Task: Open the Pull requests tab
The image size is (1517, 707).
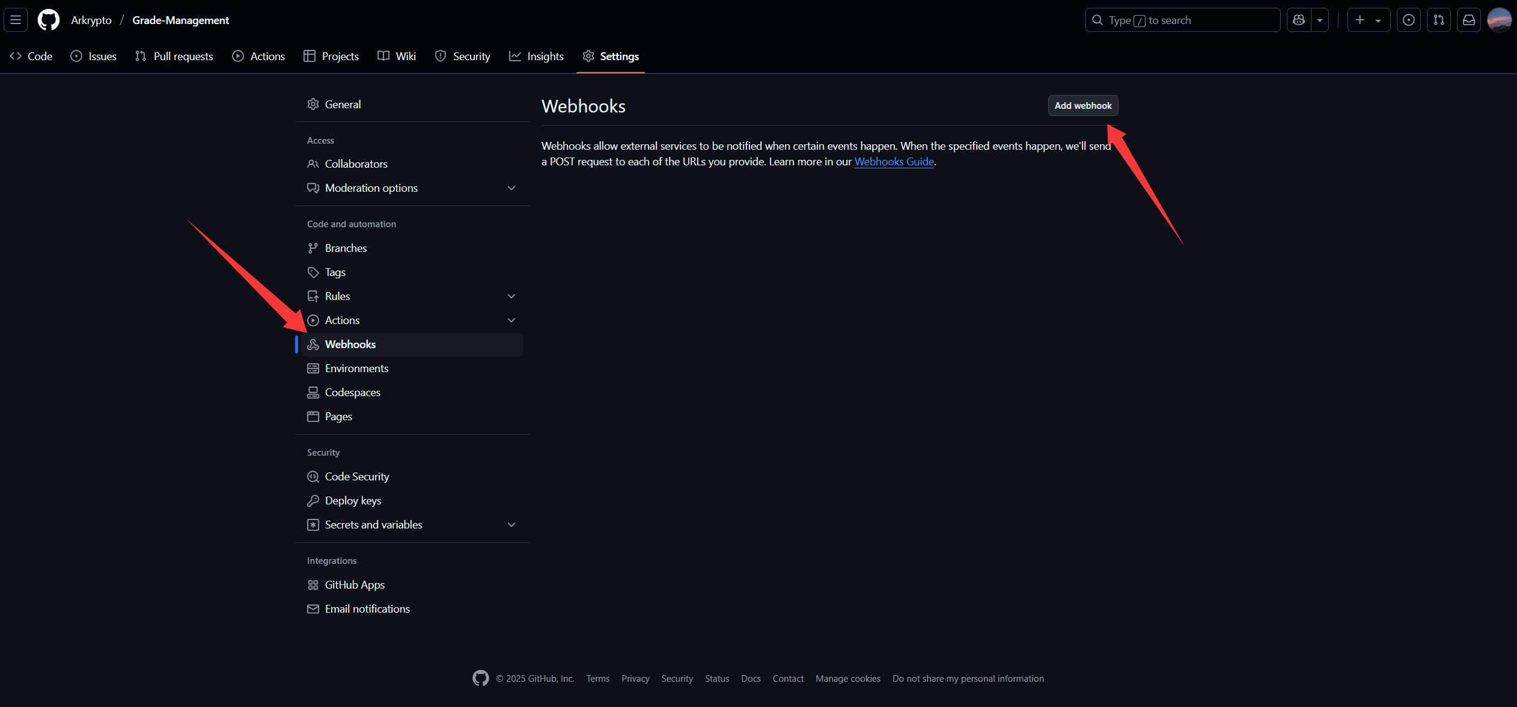Action: coord(174,56)
